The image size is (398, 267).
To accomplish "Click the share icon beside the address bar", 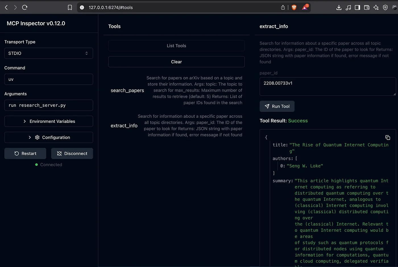I will pyautogui.click(x=283, y=7).
